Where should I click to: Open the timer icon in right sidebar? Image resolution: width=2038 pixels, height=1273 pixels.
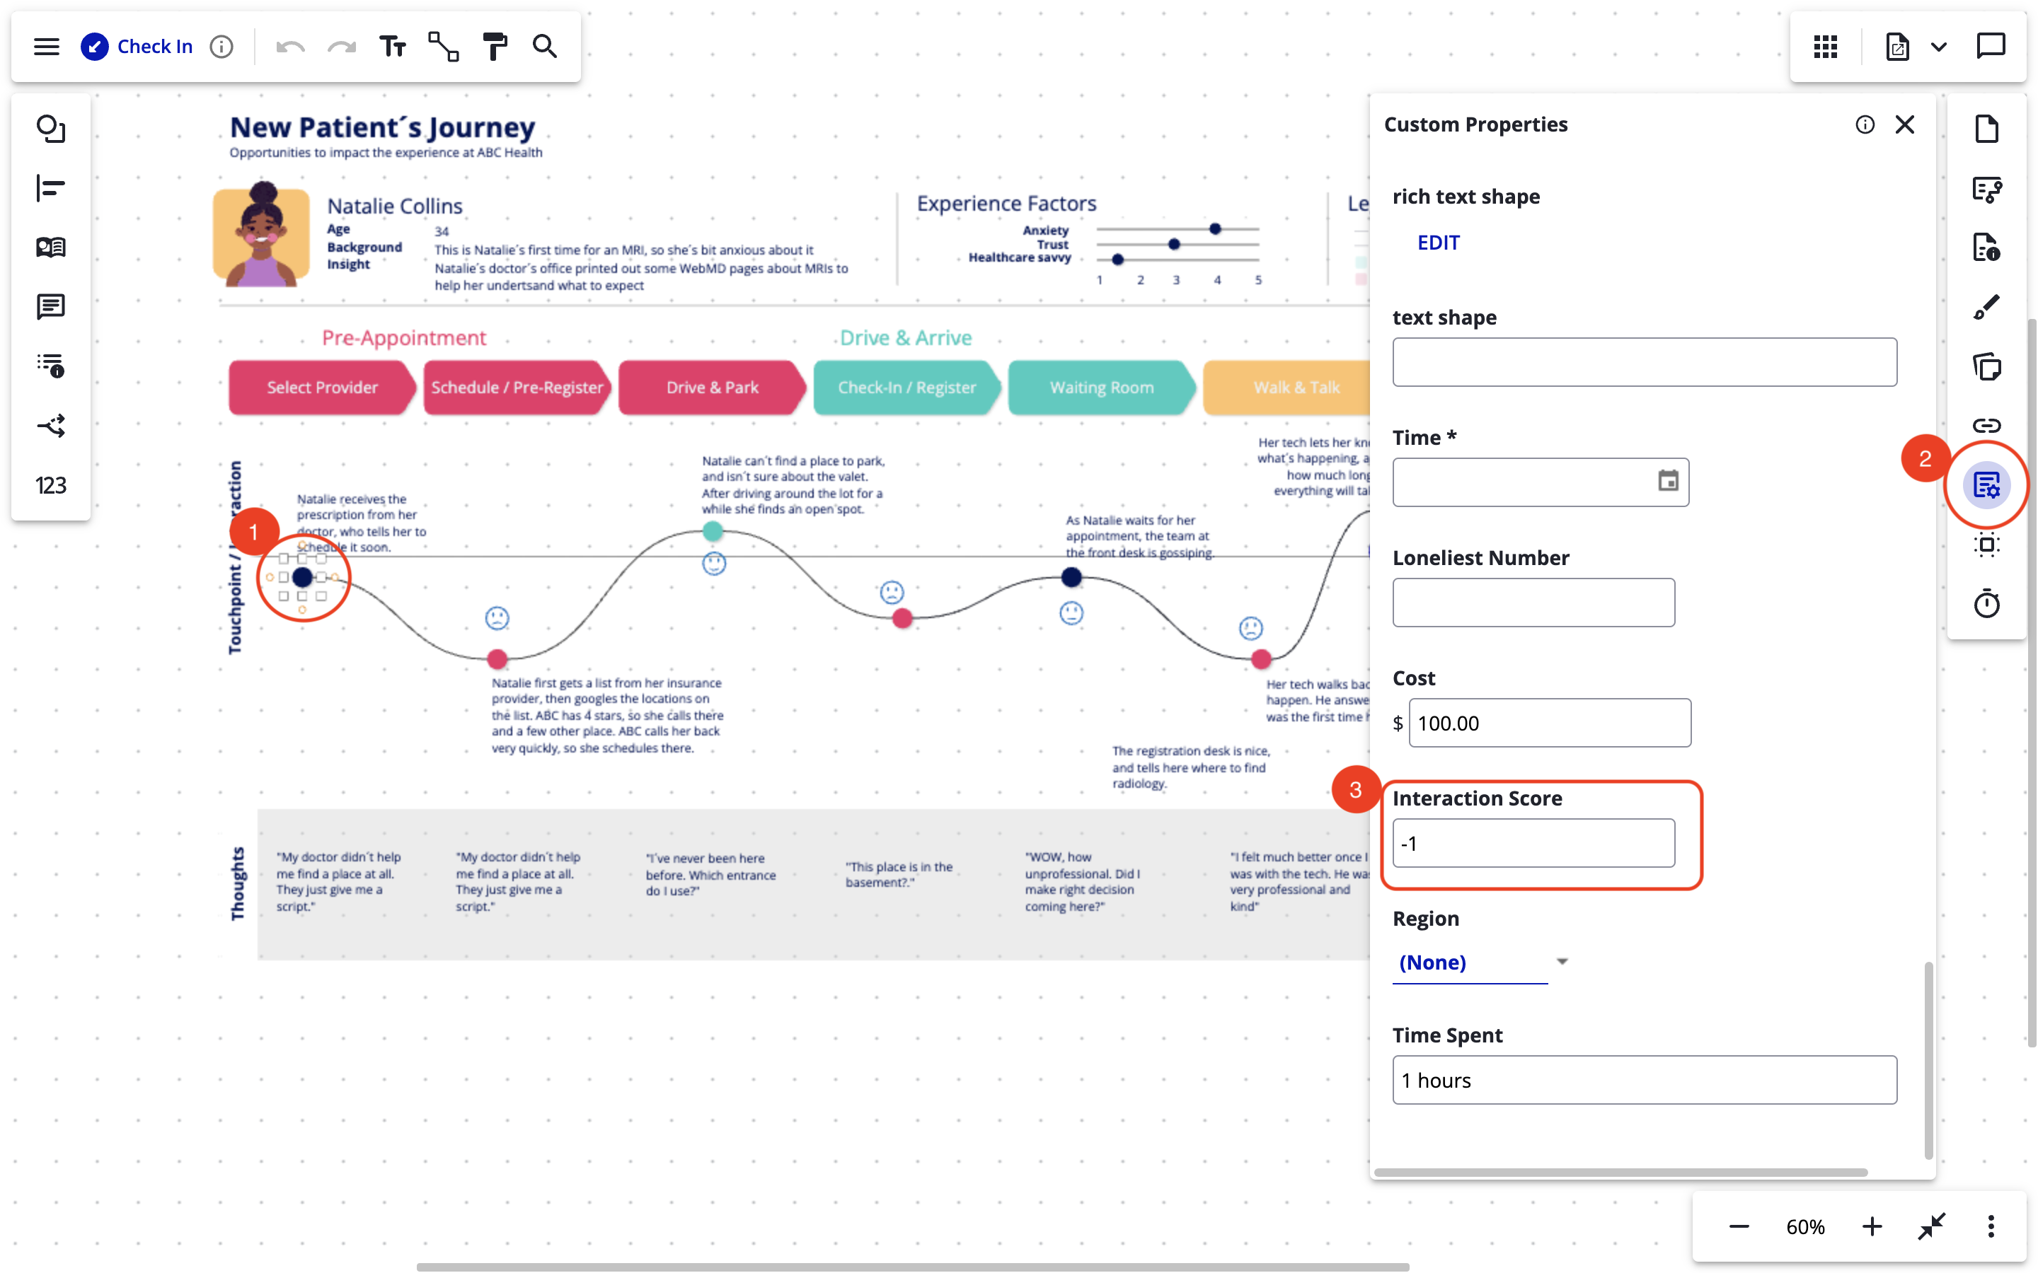1988,604
